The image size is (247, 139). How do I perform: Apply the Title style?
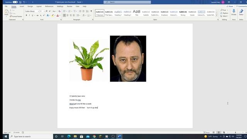pyautogui.click(x=137, y=13)
